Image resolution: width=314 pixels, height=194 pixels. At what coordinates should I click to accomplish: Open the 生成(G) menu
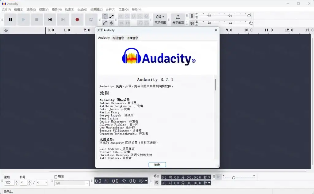coord(82,10)
